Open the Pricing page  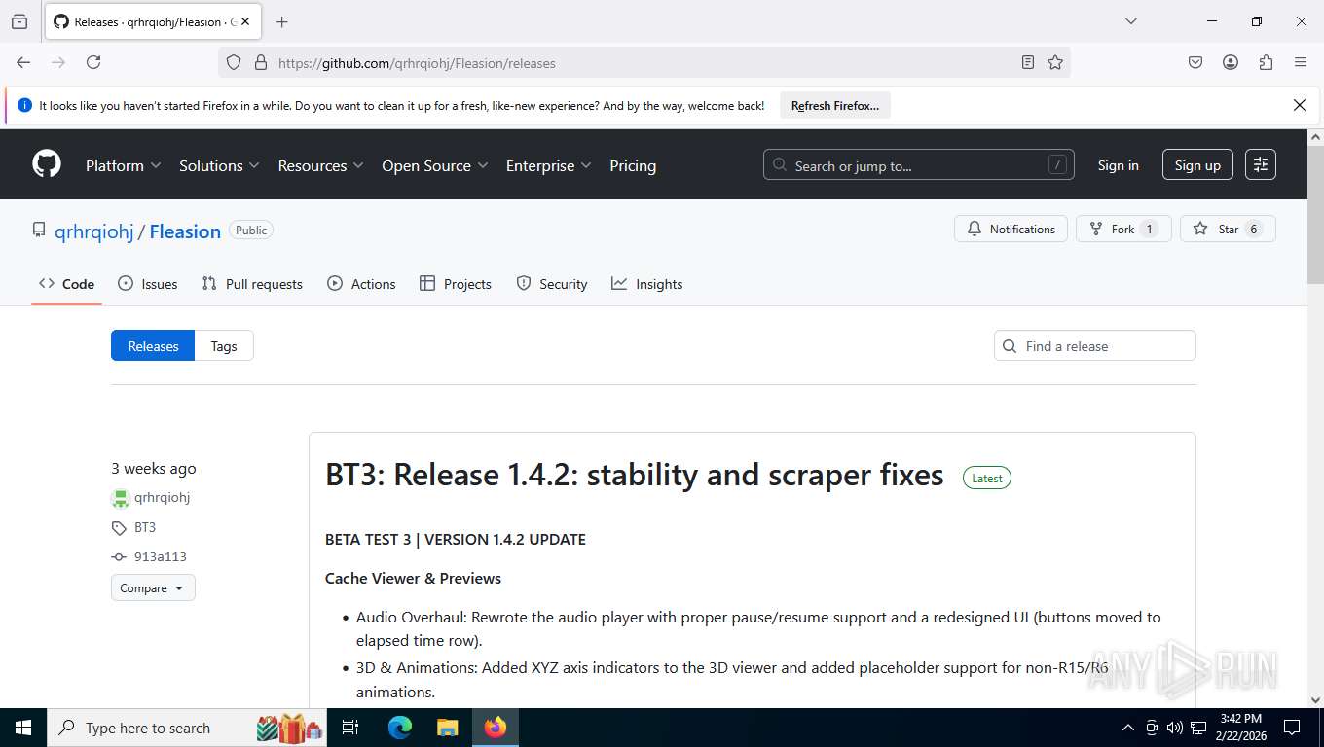[x=633, y=165]
